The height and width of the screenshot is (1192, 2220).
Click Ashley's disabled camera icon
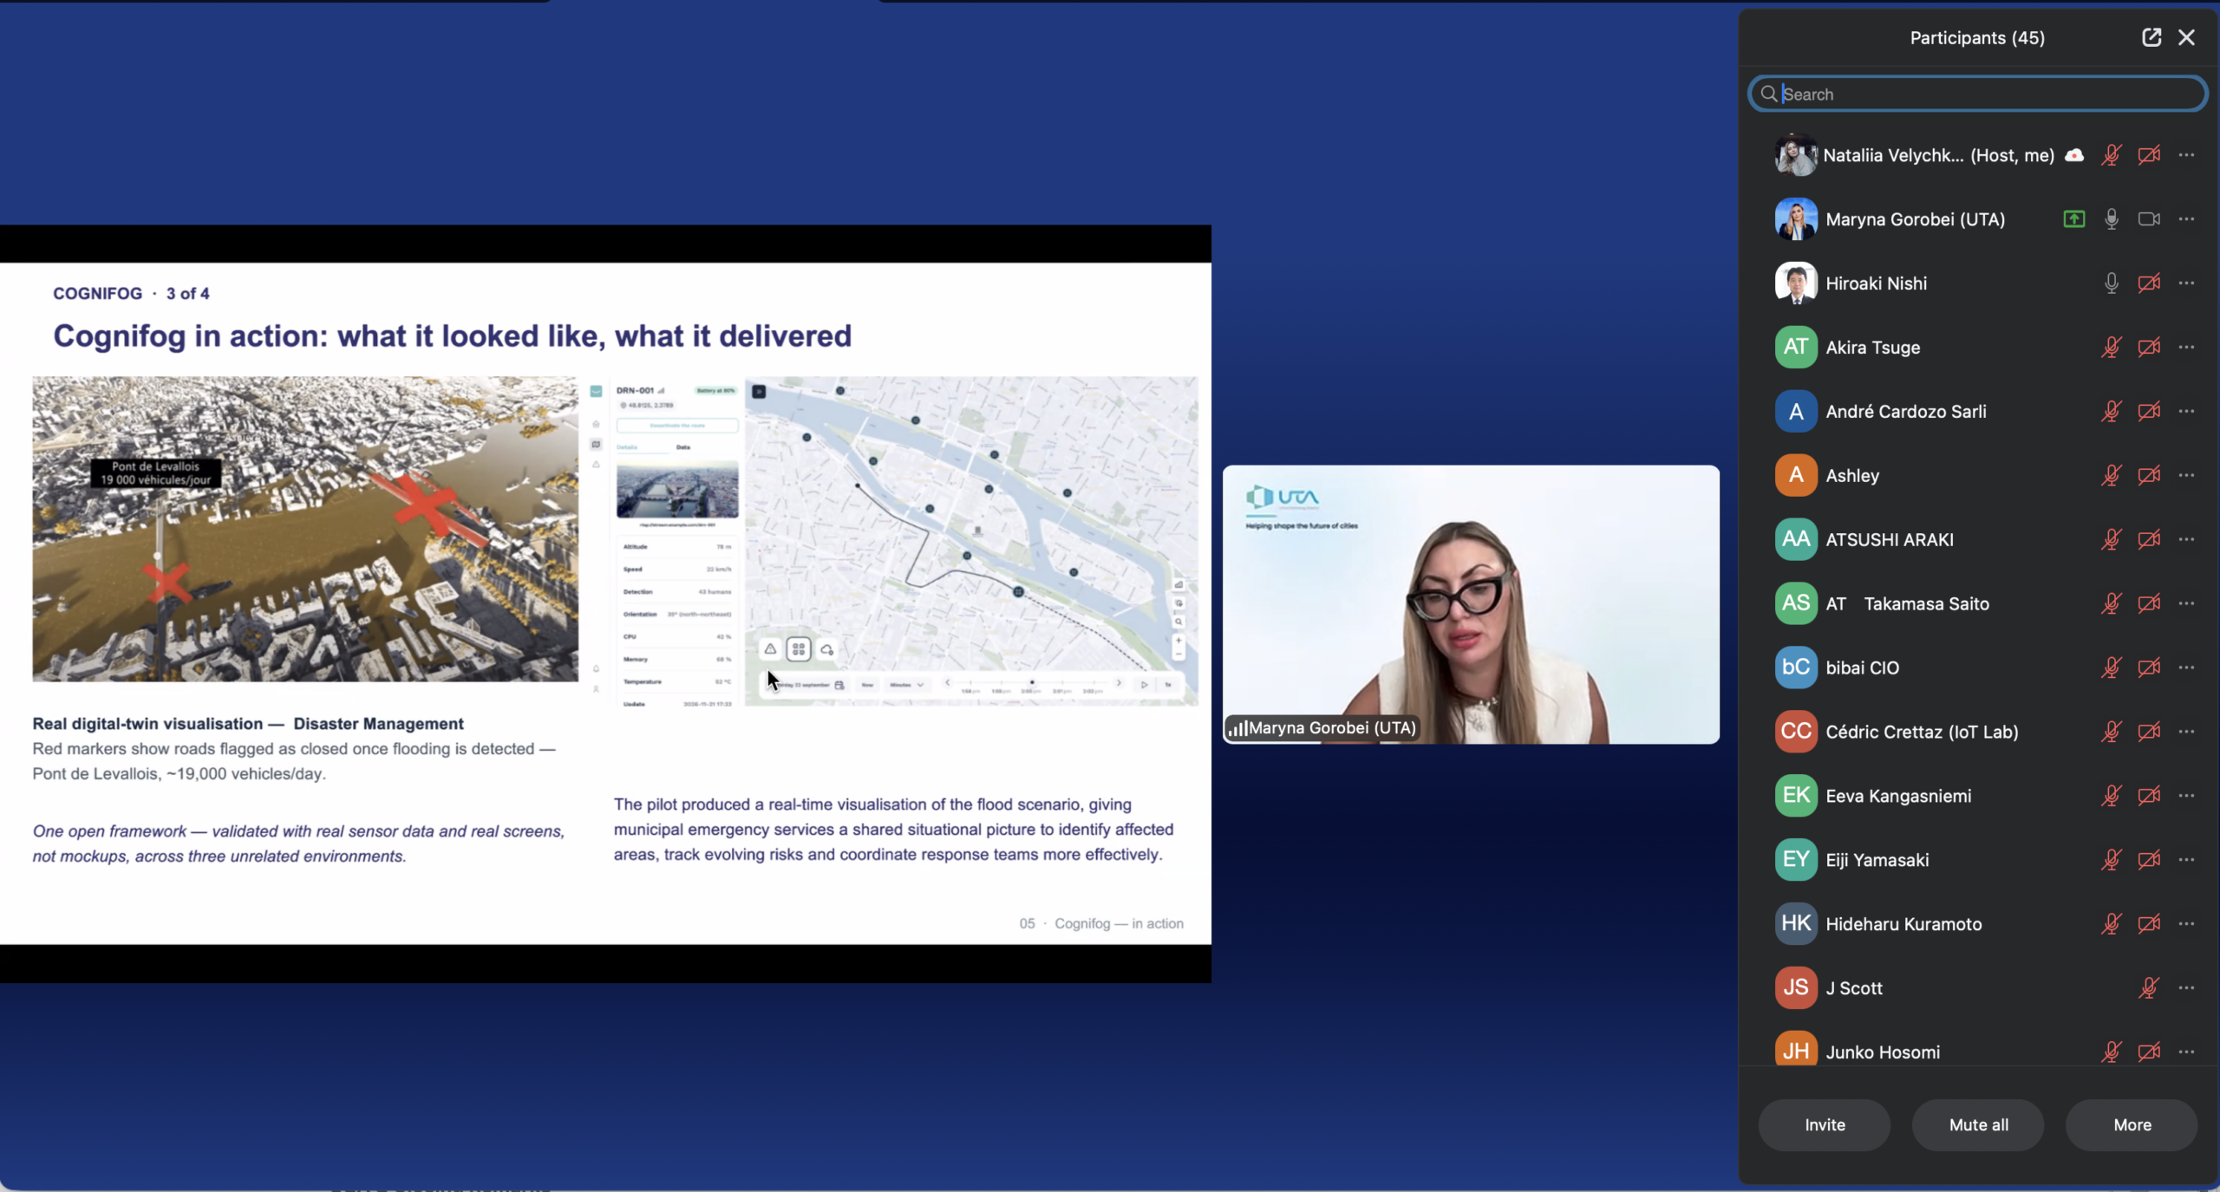click(2149, 475)
